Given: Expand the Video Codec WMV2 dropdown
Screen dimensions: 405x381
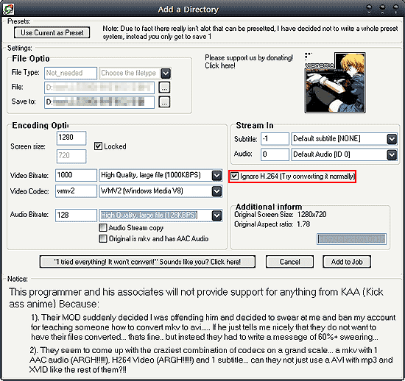Looking at the screenshot, I should pos(216,191).
